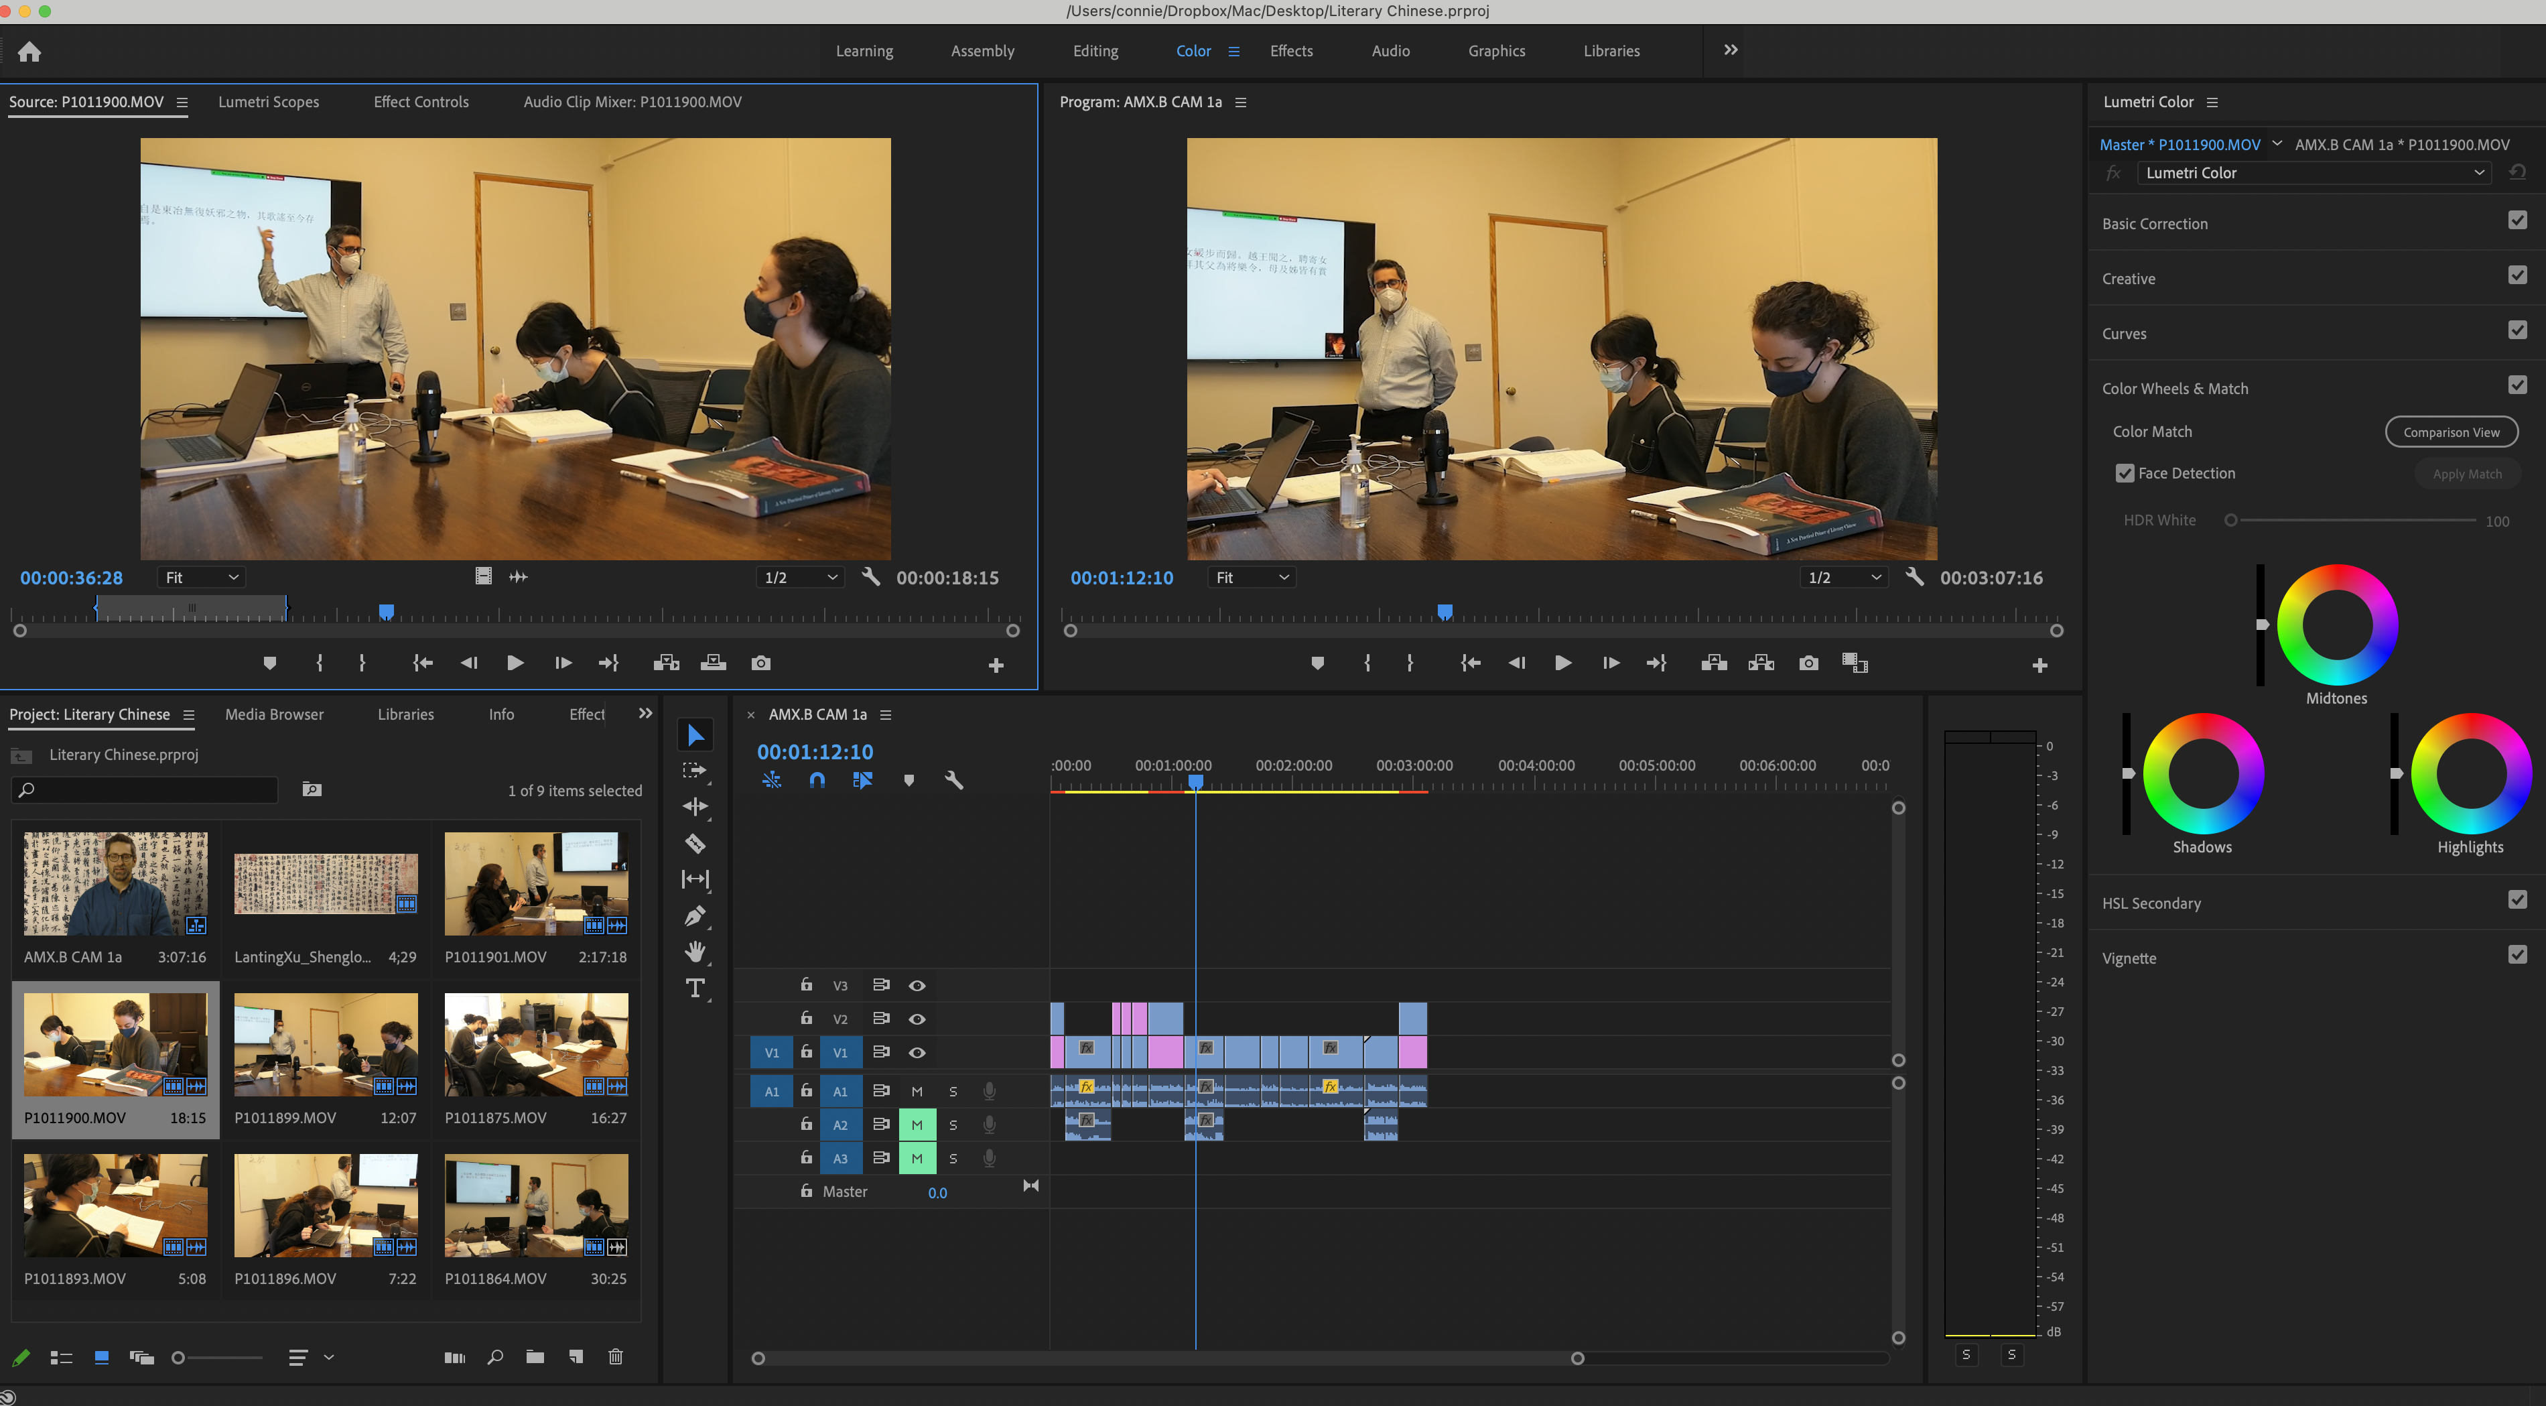Click the Comparison View button
This screenshot has height=1406, width=2546.
click(x=2450, y=432)
